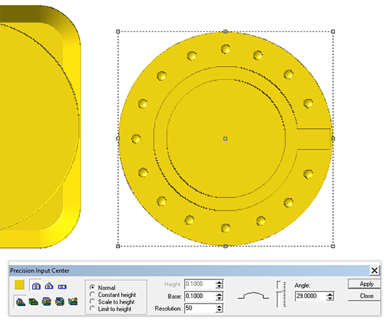Click the Close button
Screen dimensions: 391x325
(364, 296)
